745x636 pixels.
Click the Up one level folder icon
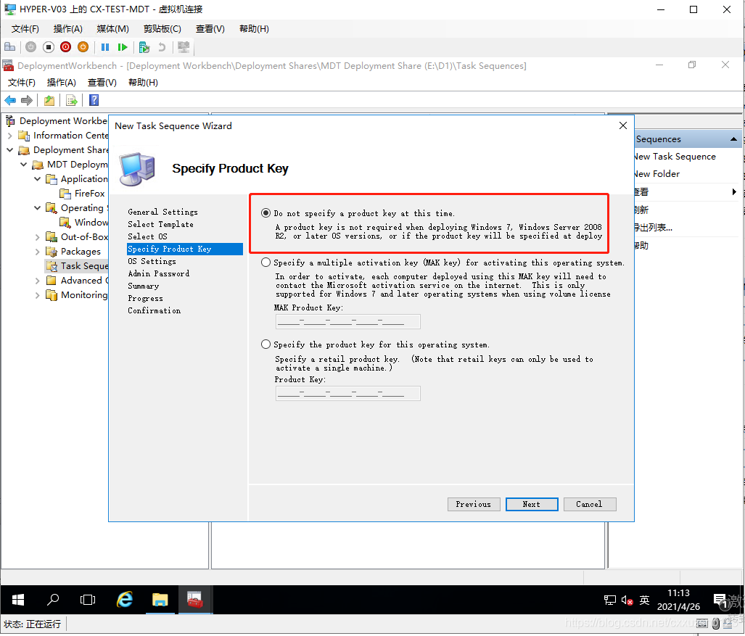click(49, 100)
